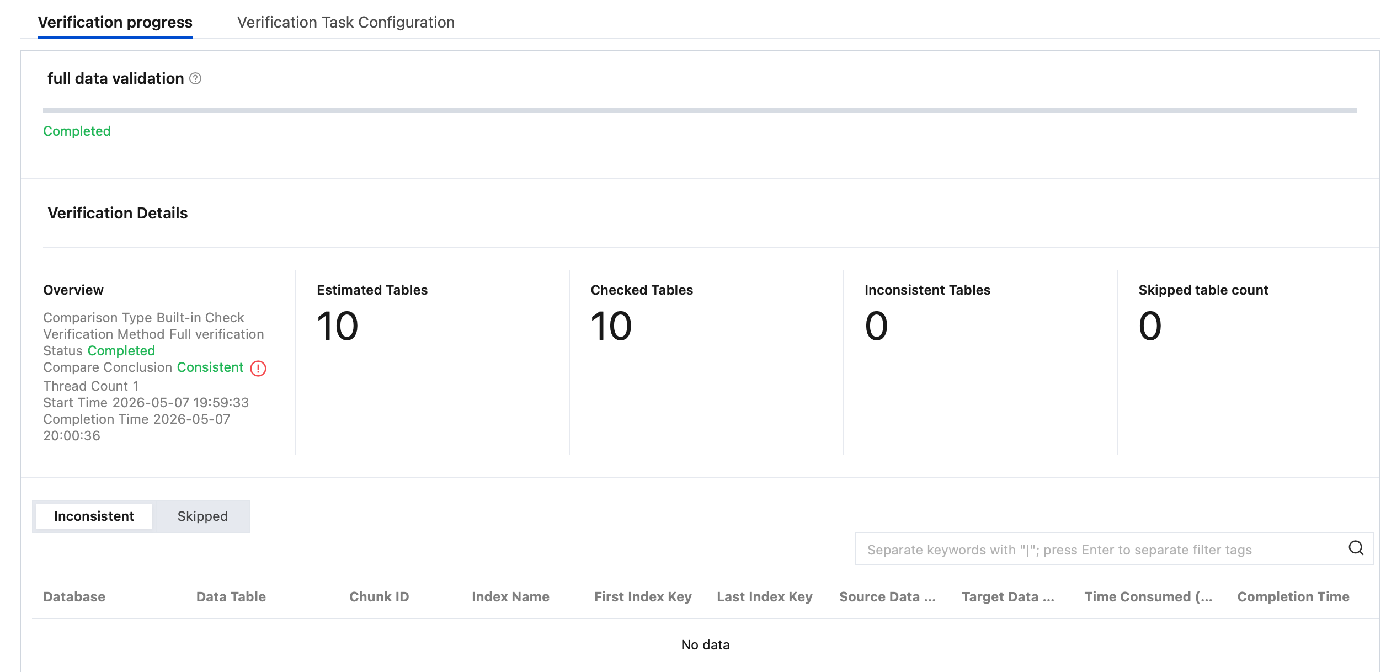
Task: Click the full data validation progress bar
Action: tap(700, 110)
